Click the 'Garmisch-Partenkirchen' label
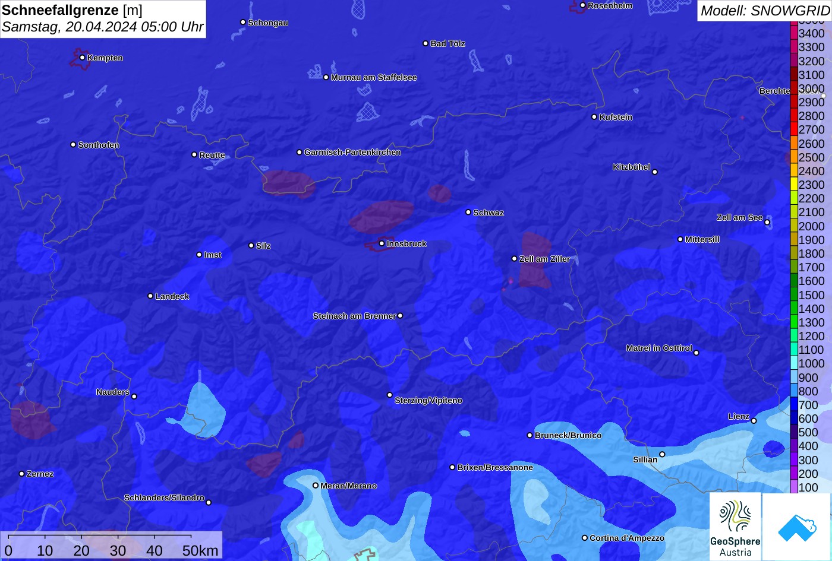 [352, 153]
